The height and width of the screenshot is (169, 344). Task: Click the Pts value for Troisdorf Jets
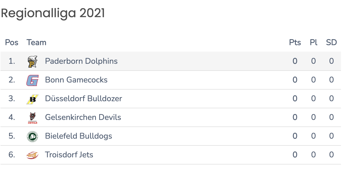coord(295,155)
